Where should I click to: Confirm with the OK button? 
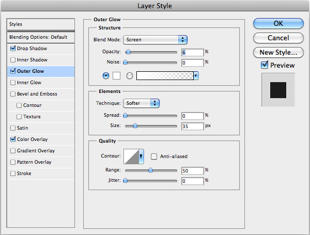278,24
